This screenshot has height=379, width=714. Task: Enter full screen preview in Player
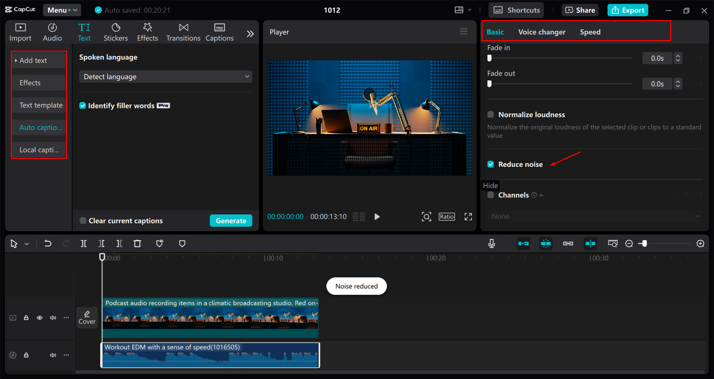[468, 217]
